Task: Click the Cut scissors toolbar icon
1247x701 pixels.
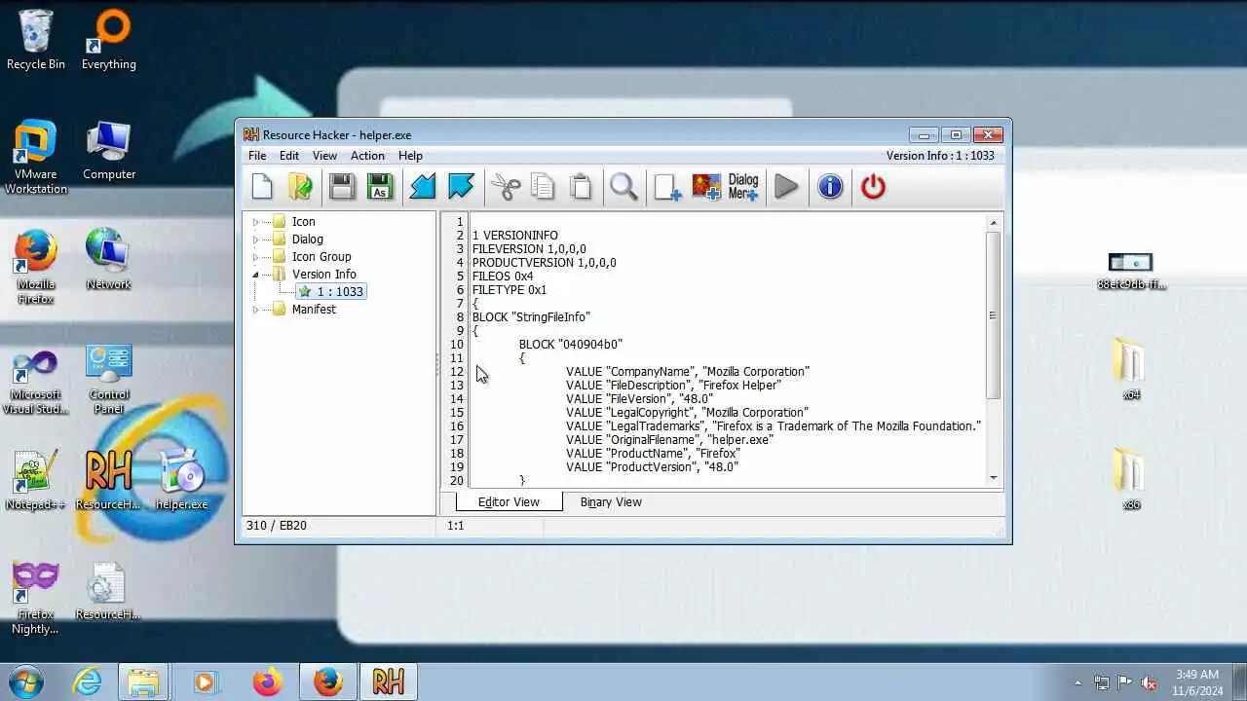Action: pyautogui.click(x=506, y=187)
